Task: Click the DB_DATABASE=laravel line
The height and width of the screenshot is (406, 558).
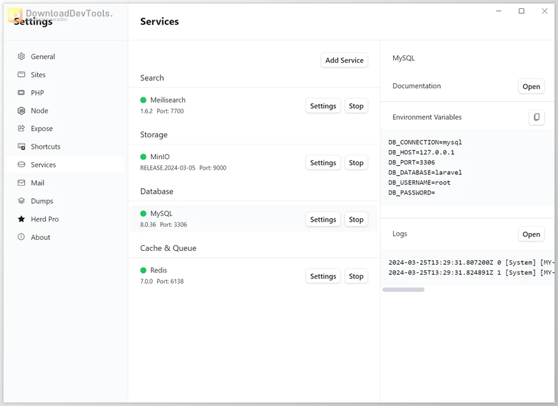Action: pos(425,172)
